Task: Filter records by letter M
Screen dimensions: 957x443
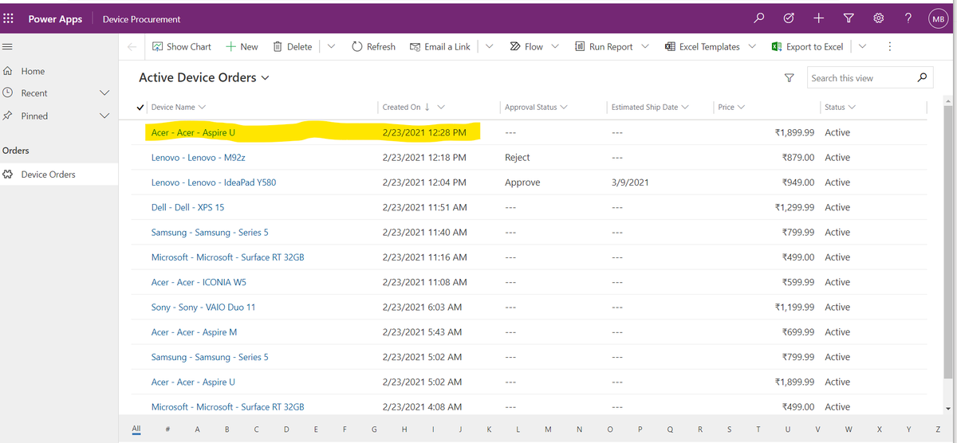Action: coord(548,429)
